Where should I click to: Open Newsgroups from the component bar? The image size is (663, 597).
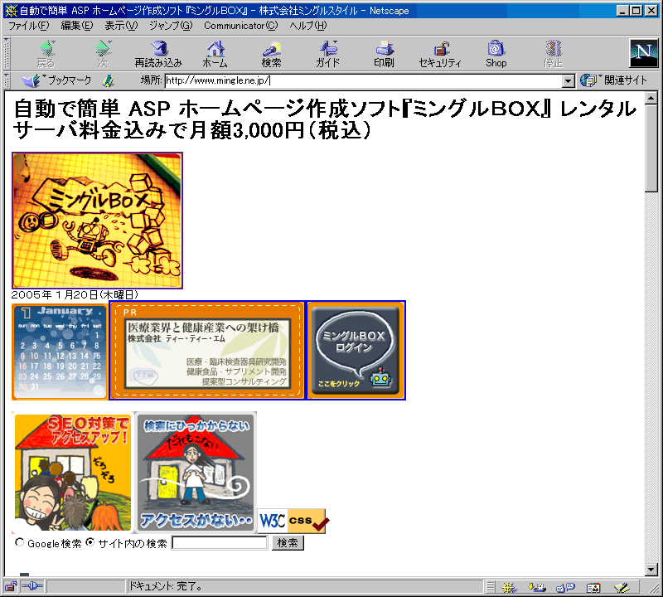pos(565,587)
